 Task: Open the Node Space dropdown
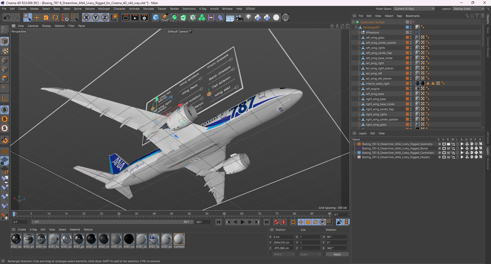point(414,9)
